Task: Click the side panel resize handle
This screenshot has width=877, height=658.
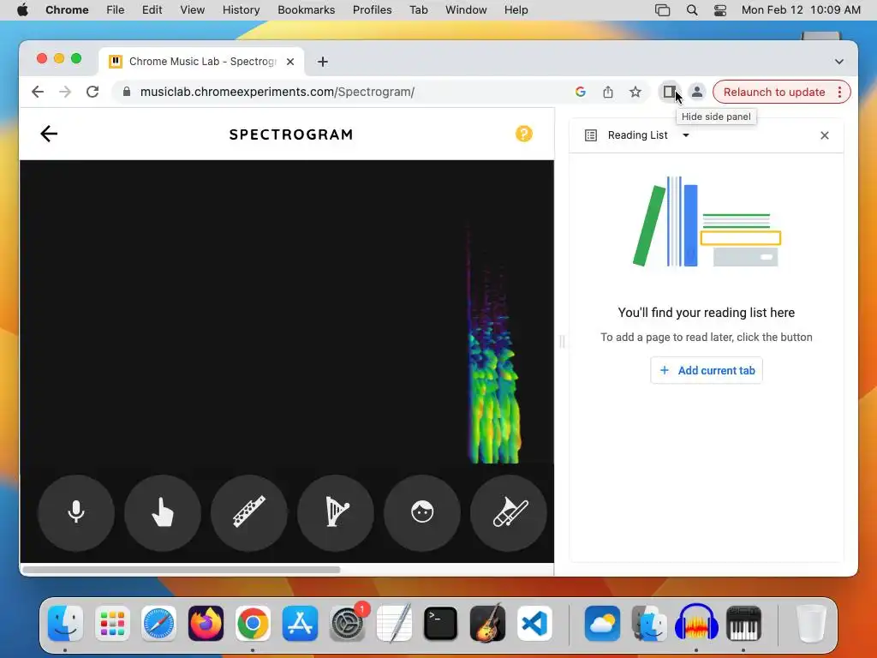Action: [562, 341]
